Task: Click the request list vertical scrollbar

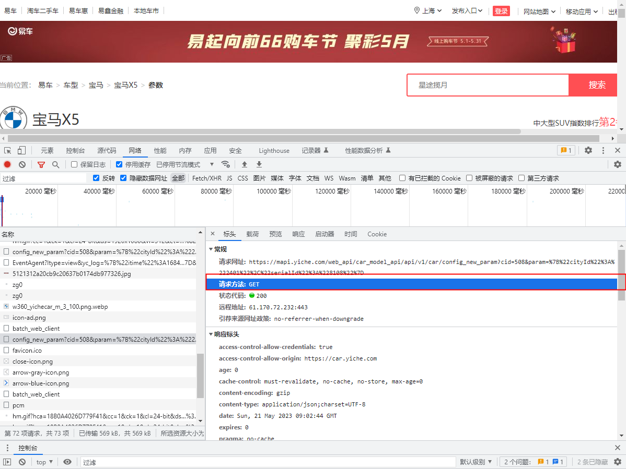Action: click(200, 376)
